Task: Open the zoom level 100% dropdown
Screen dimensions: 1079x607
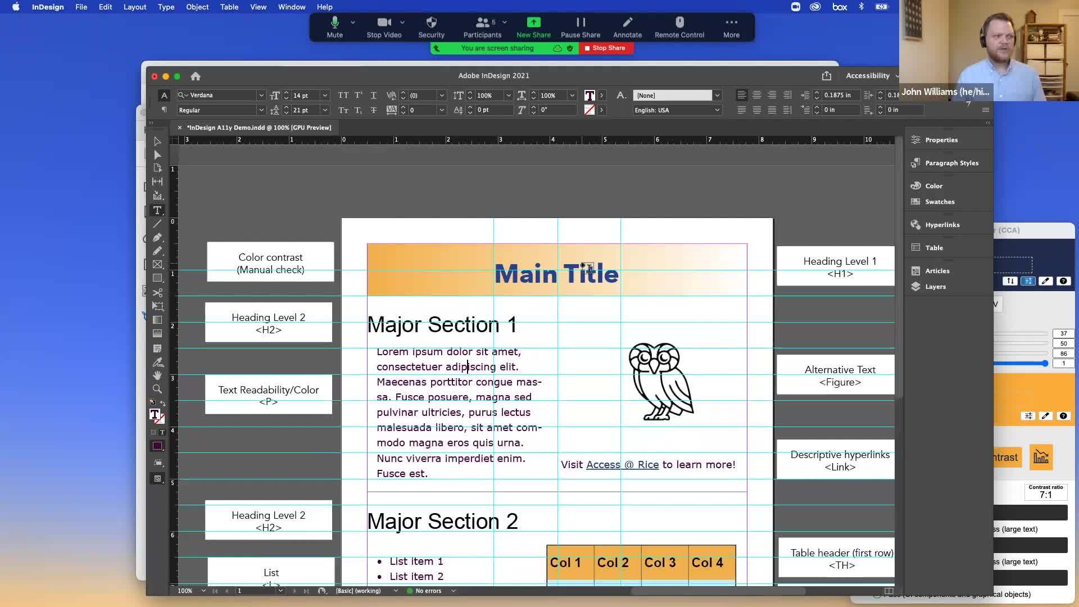Action: (x=203, y=591)
